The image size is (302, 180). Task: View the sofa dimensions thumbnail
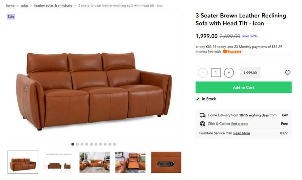click(x=59, y=162)
